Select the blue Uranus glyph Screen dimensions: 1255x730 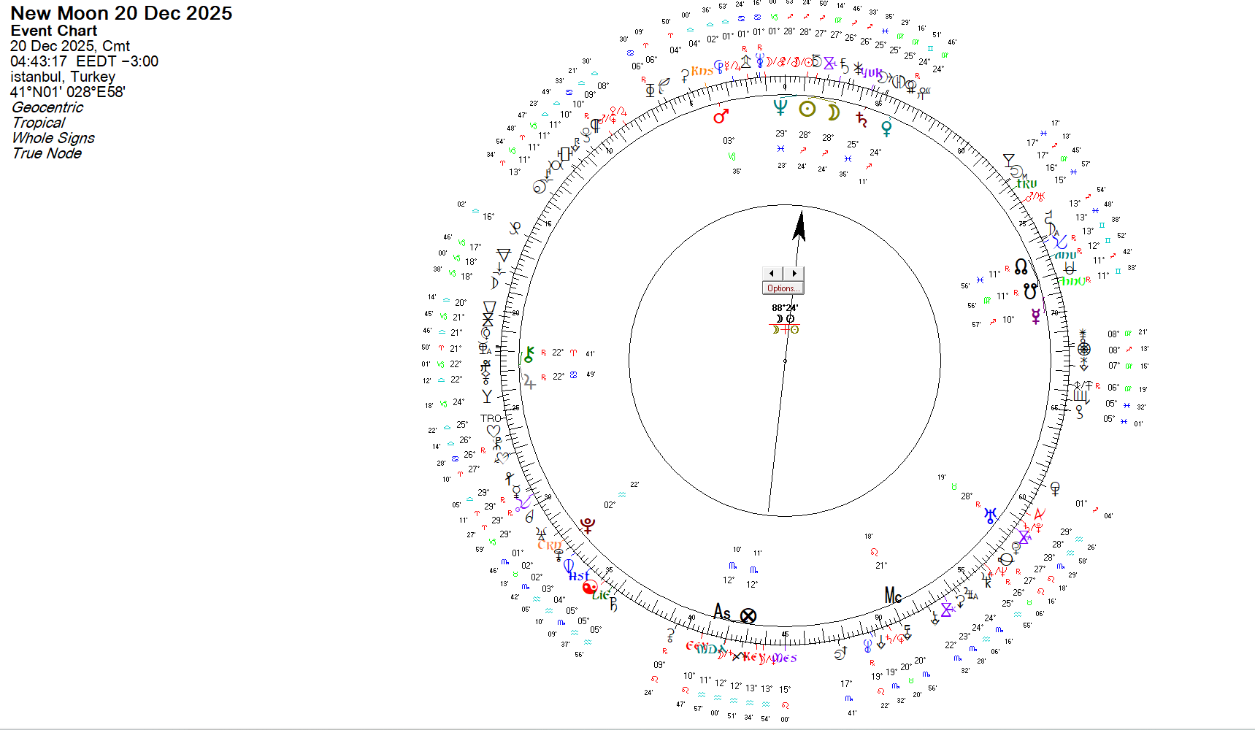pyautogui.click(x=990, y=515)
